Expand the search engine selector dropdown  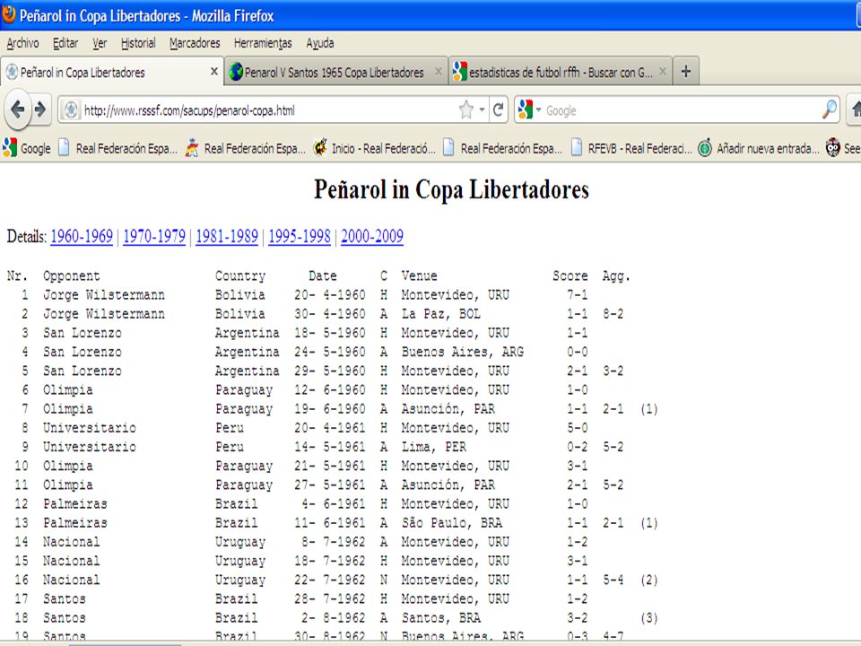pos(538,110)
